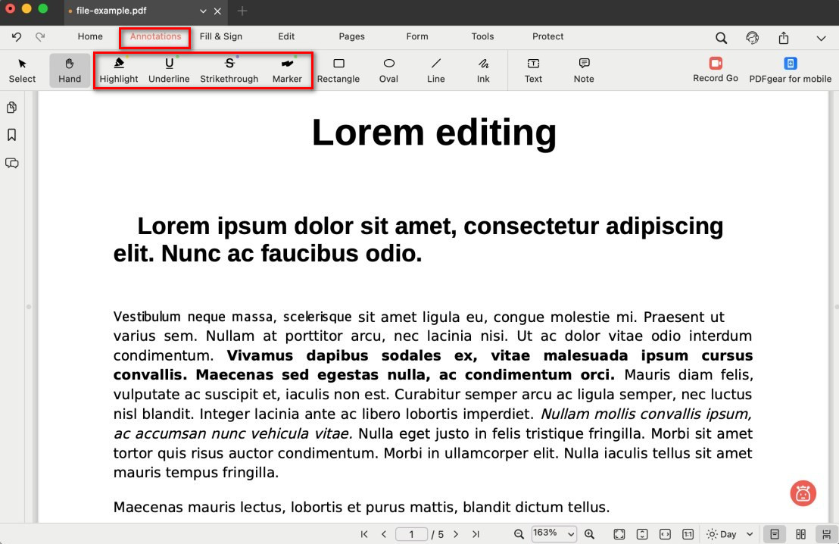Go to the next page
This screenshot has width=839, height=544.
[456, 534]
